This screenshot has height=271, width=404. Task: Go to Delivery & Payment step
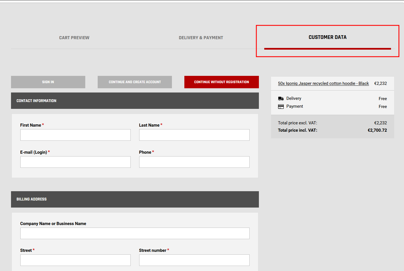[201, 38]
